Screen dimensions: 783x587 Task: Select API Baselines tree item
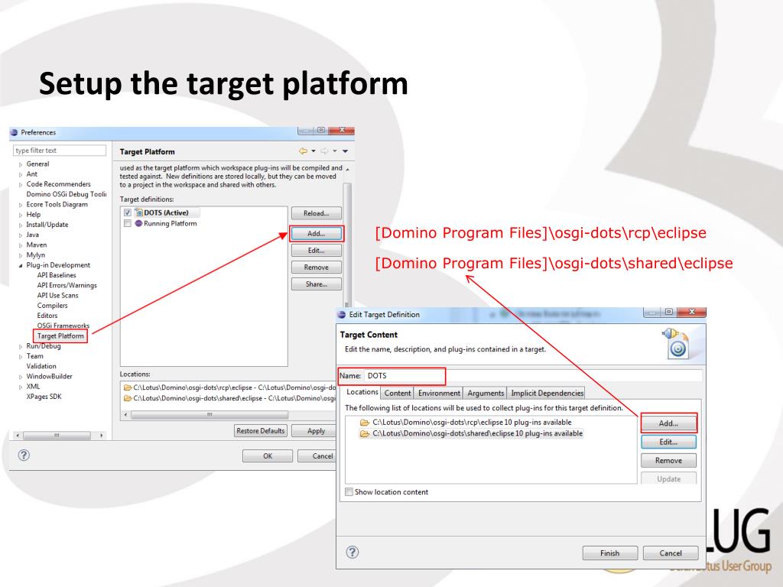click(57, 275)
